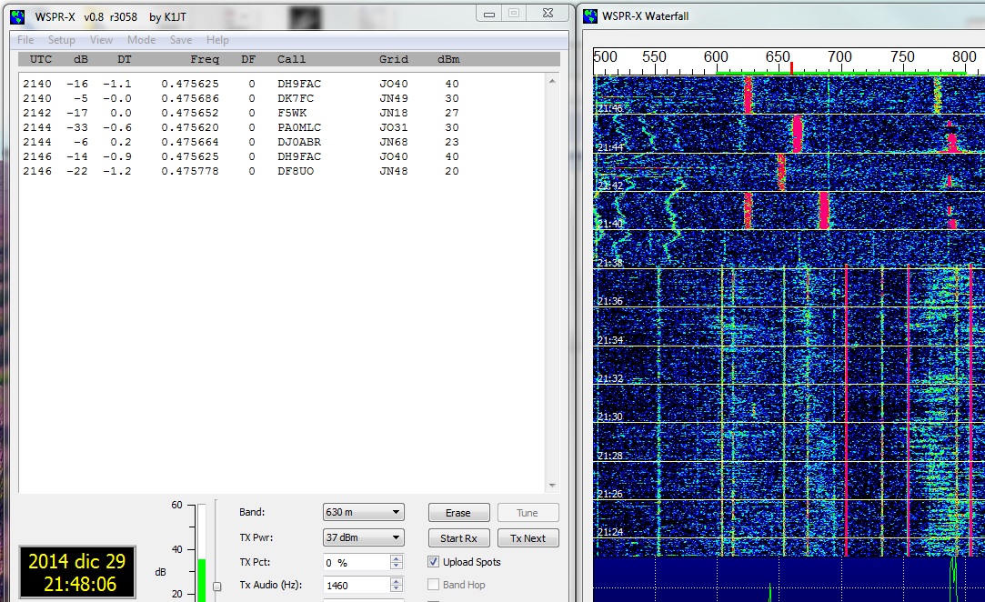
Task: Open the Help menu
Action: 217,40
